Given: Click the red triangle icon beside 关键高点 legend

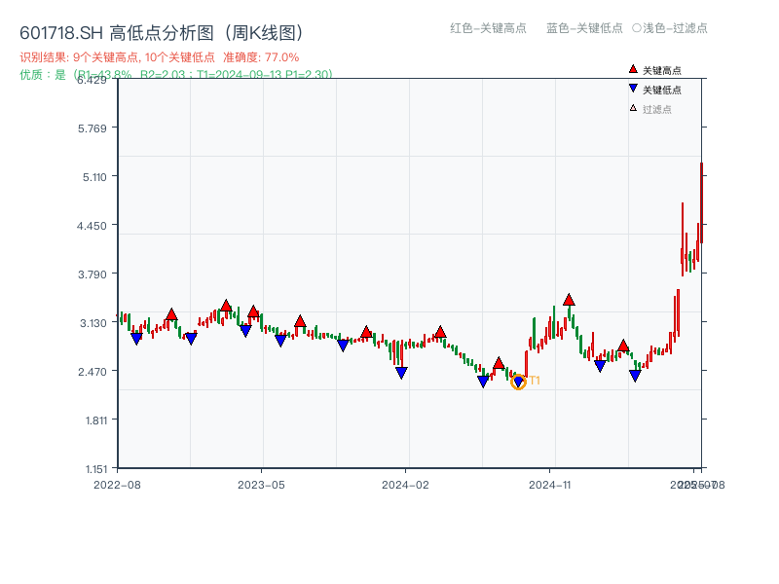Looking at the screenshot, I should pyautogui.click(x=633, y=69).
